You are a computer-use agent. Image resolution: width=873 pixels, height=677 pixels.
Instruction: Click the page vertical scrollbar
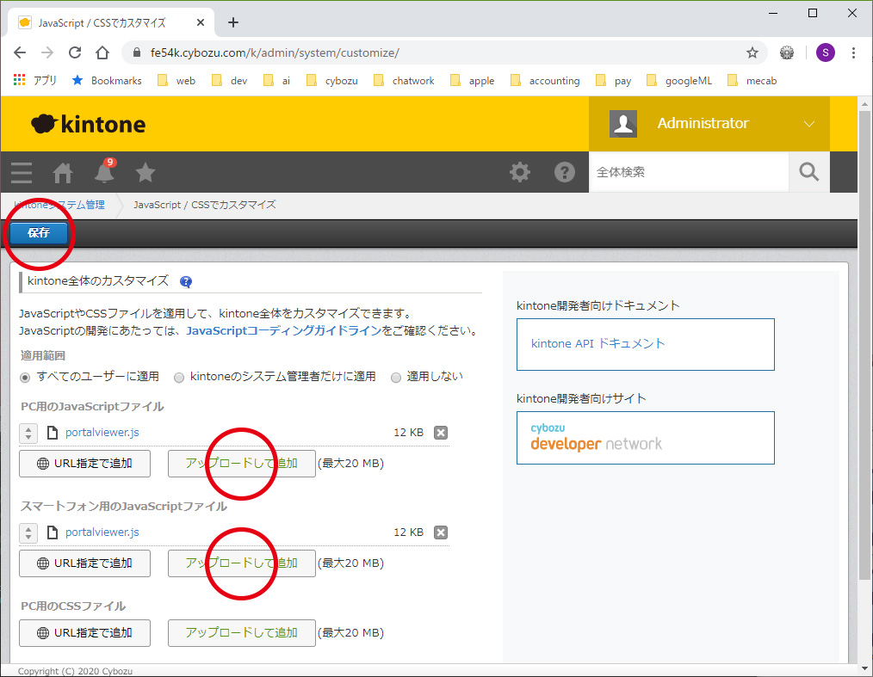(864, 345)
